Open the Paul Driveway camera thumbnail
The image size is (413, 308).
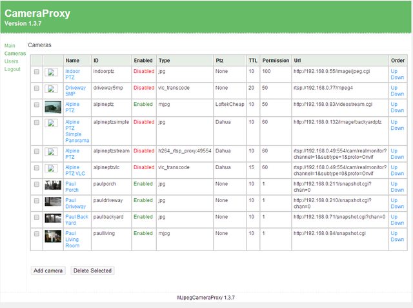[x=53, y=201]
